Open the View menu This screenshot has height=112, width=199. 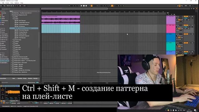point(12,3)
